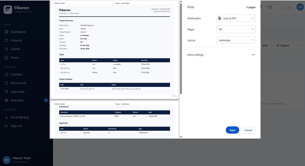Click the second page preview thumbnail
This screenshot has height=166, width=305.
coord(115,120)
